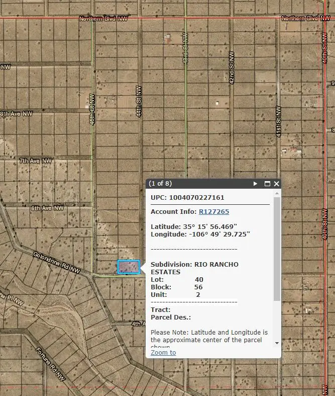335x396 pixels.
Task: Close the parcel info popup
Action: (276, 184)
